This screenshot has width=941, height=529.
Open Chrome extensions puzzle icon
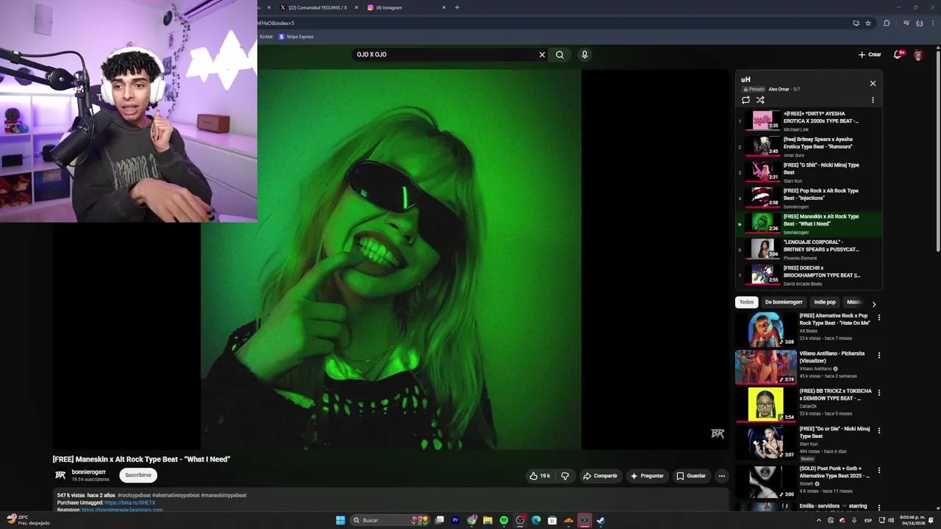887,23
